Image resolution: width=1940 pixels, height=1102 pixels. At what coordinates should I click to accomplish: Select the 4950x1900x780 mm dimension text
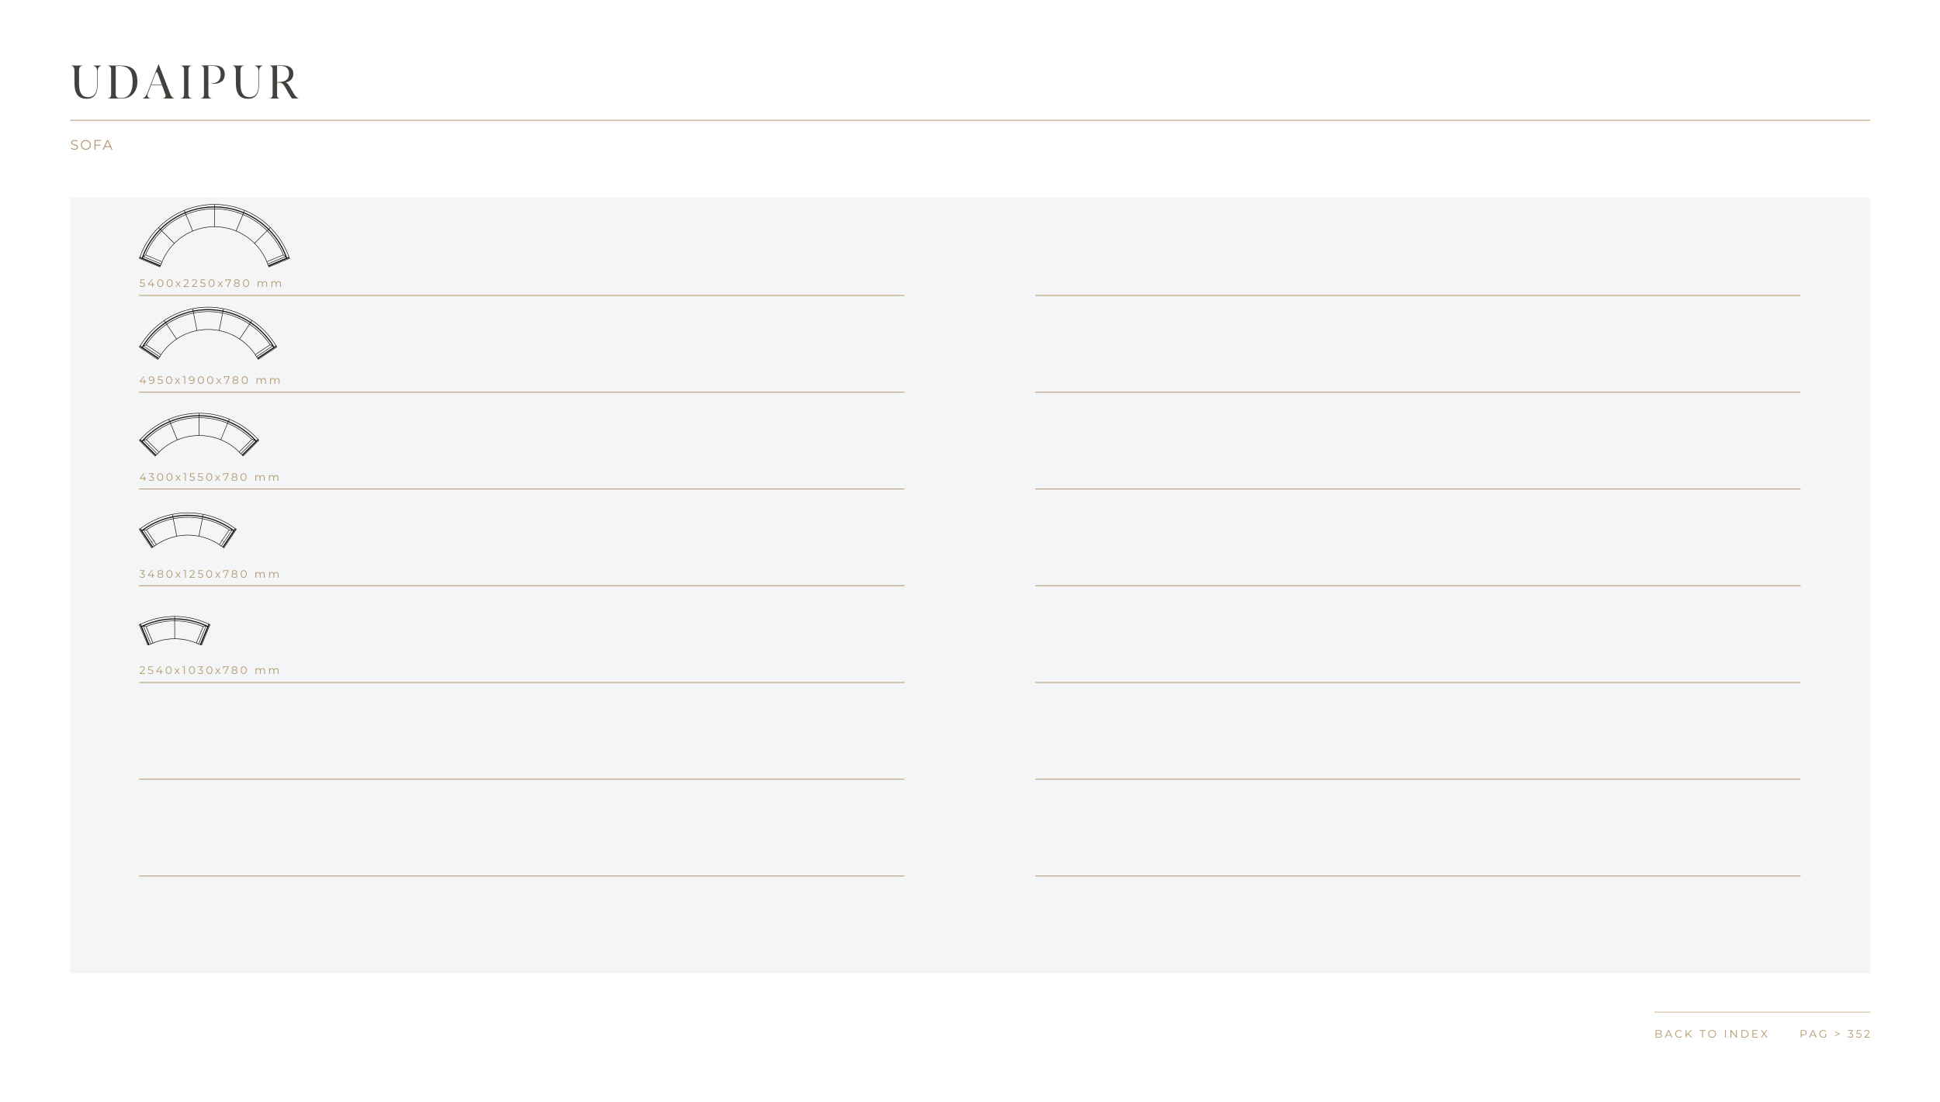[210, 380]
